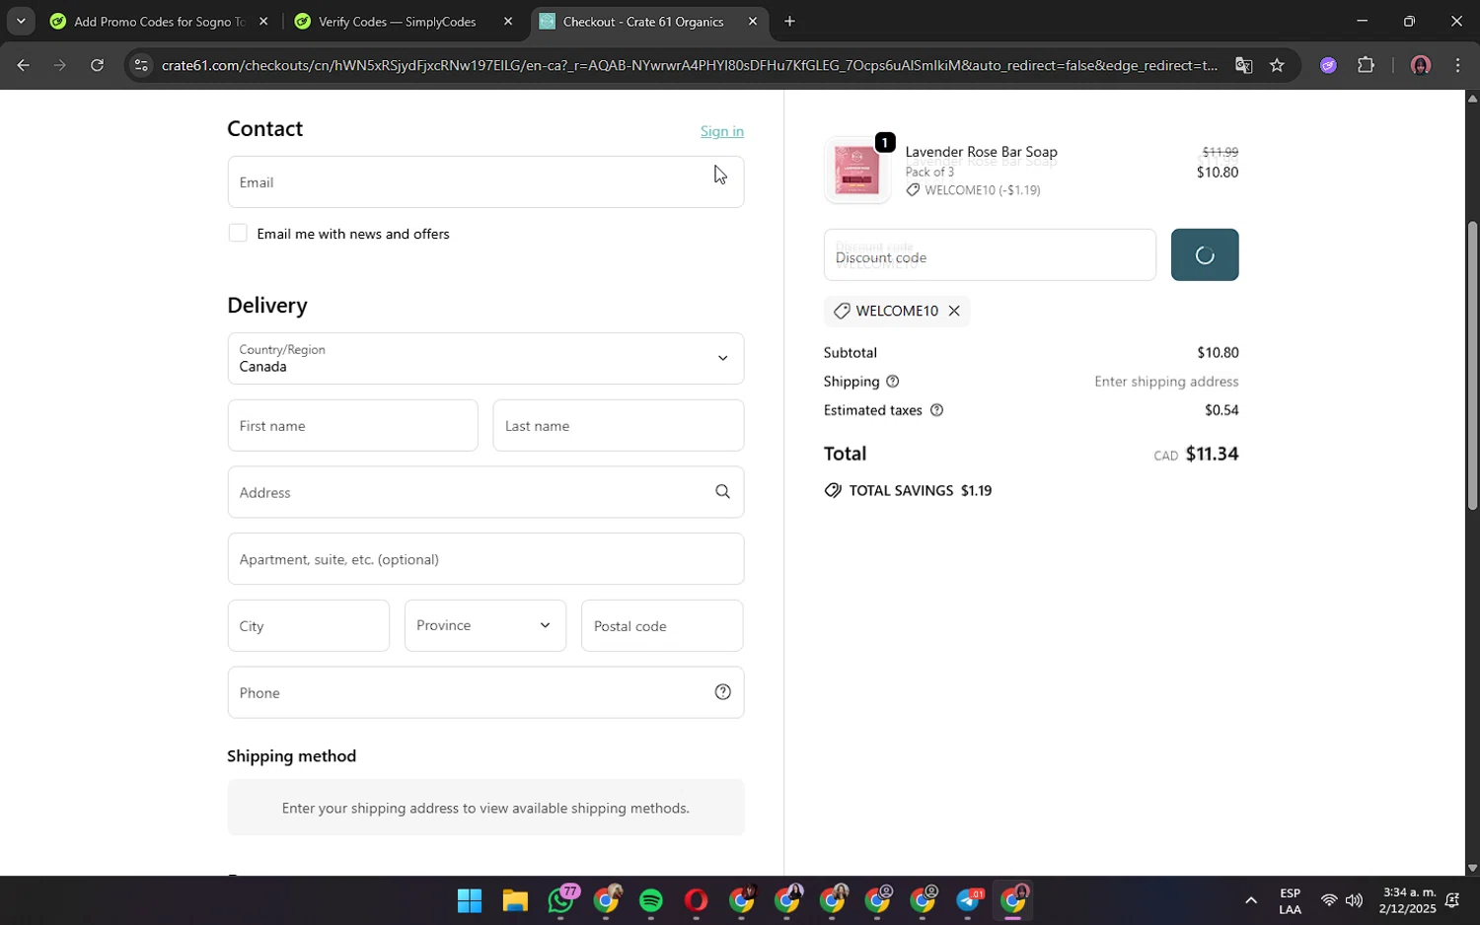Close the Verify Codes — SimplyCodes tab
Image resolution: width=1480 pixels, height=925 pixels.
(x=508, y=21)
